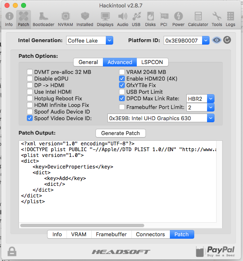Viewport: 243px width, 261px height.
Task: Uncheck Enable HDMI20 (4K)
Action: click(122, 78)
